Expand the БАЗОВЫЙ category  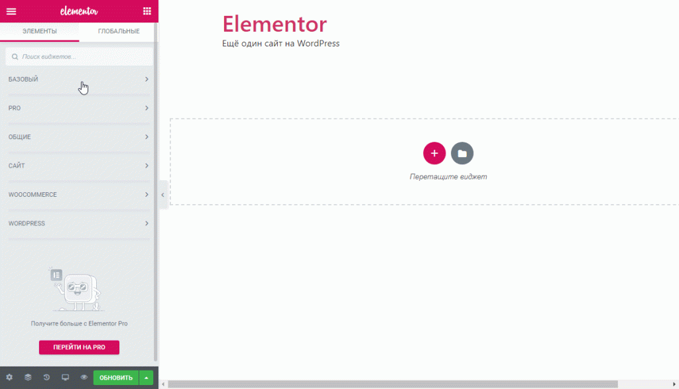click(78, 79)
